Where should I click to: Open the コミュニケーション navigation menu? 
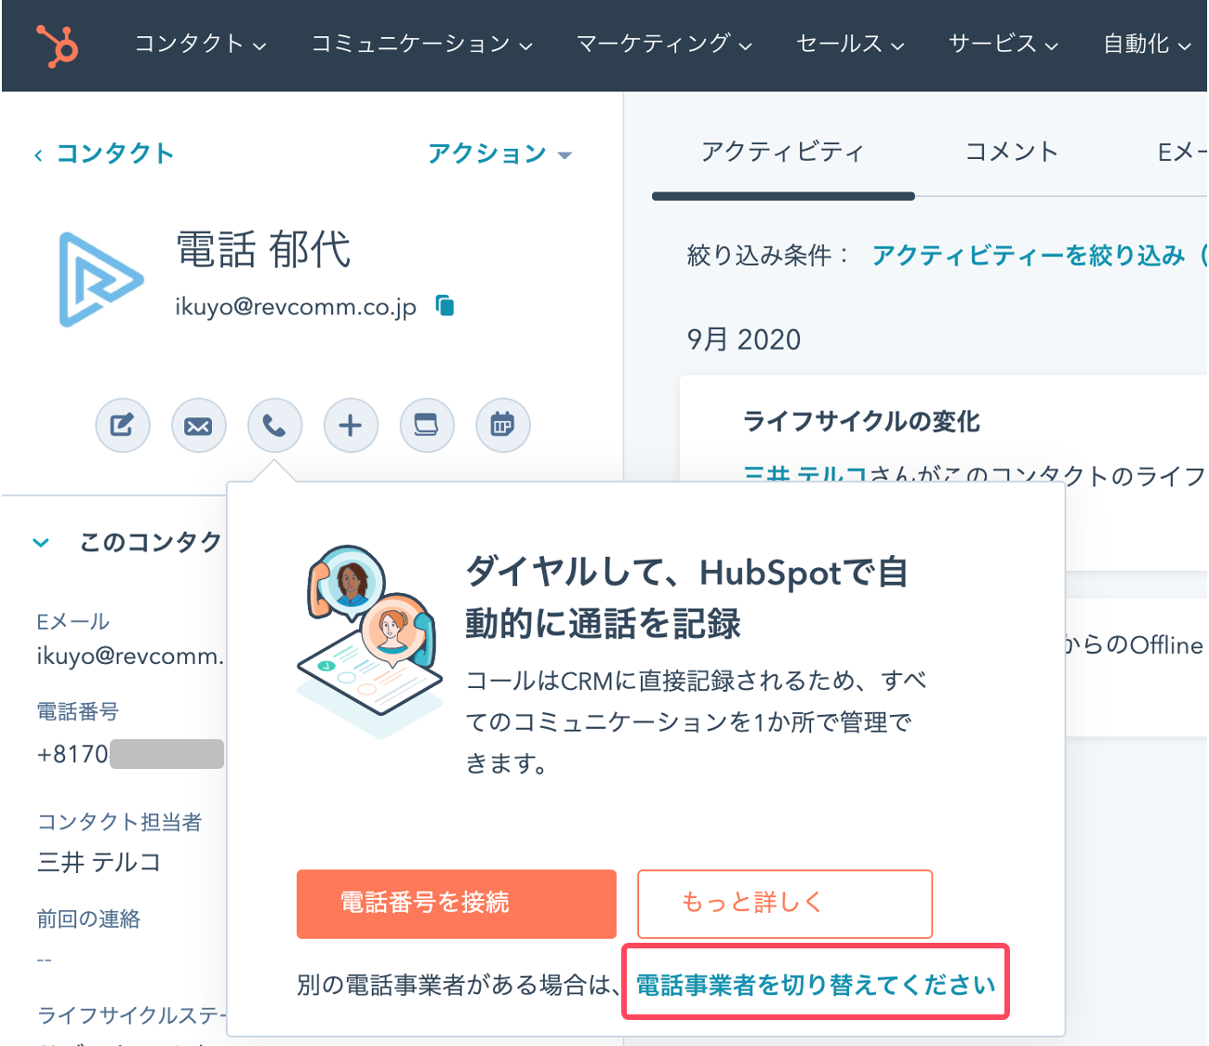click(x=421, y=44)
